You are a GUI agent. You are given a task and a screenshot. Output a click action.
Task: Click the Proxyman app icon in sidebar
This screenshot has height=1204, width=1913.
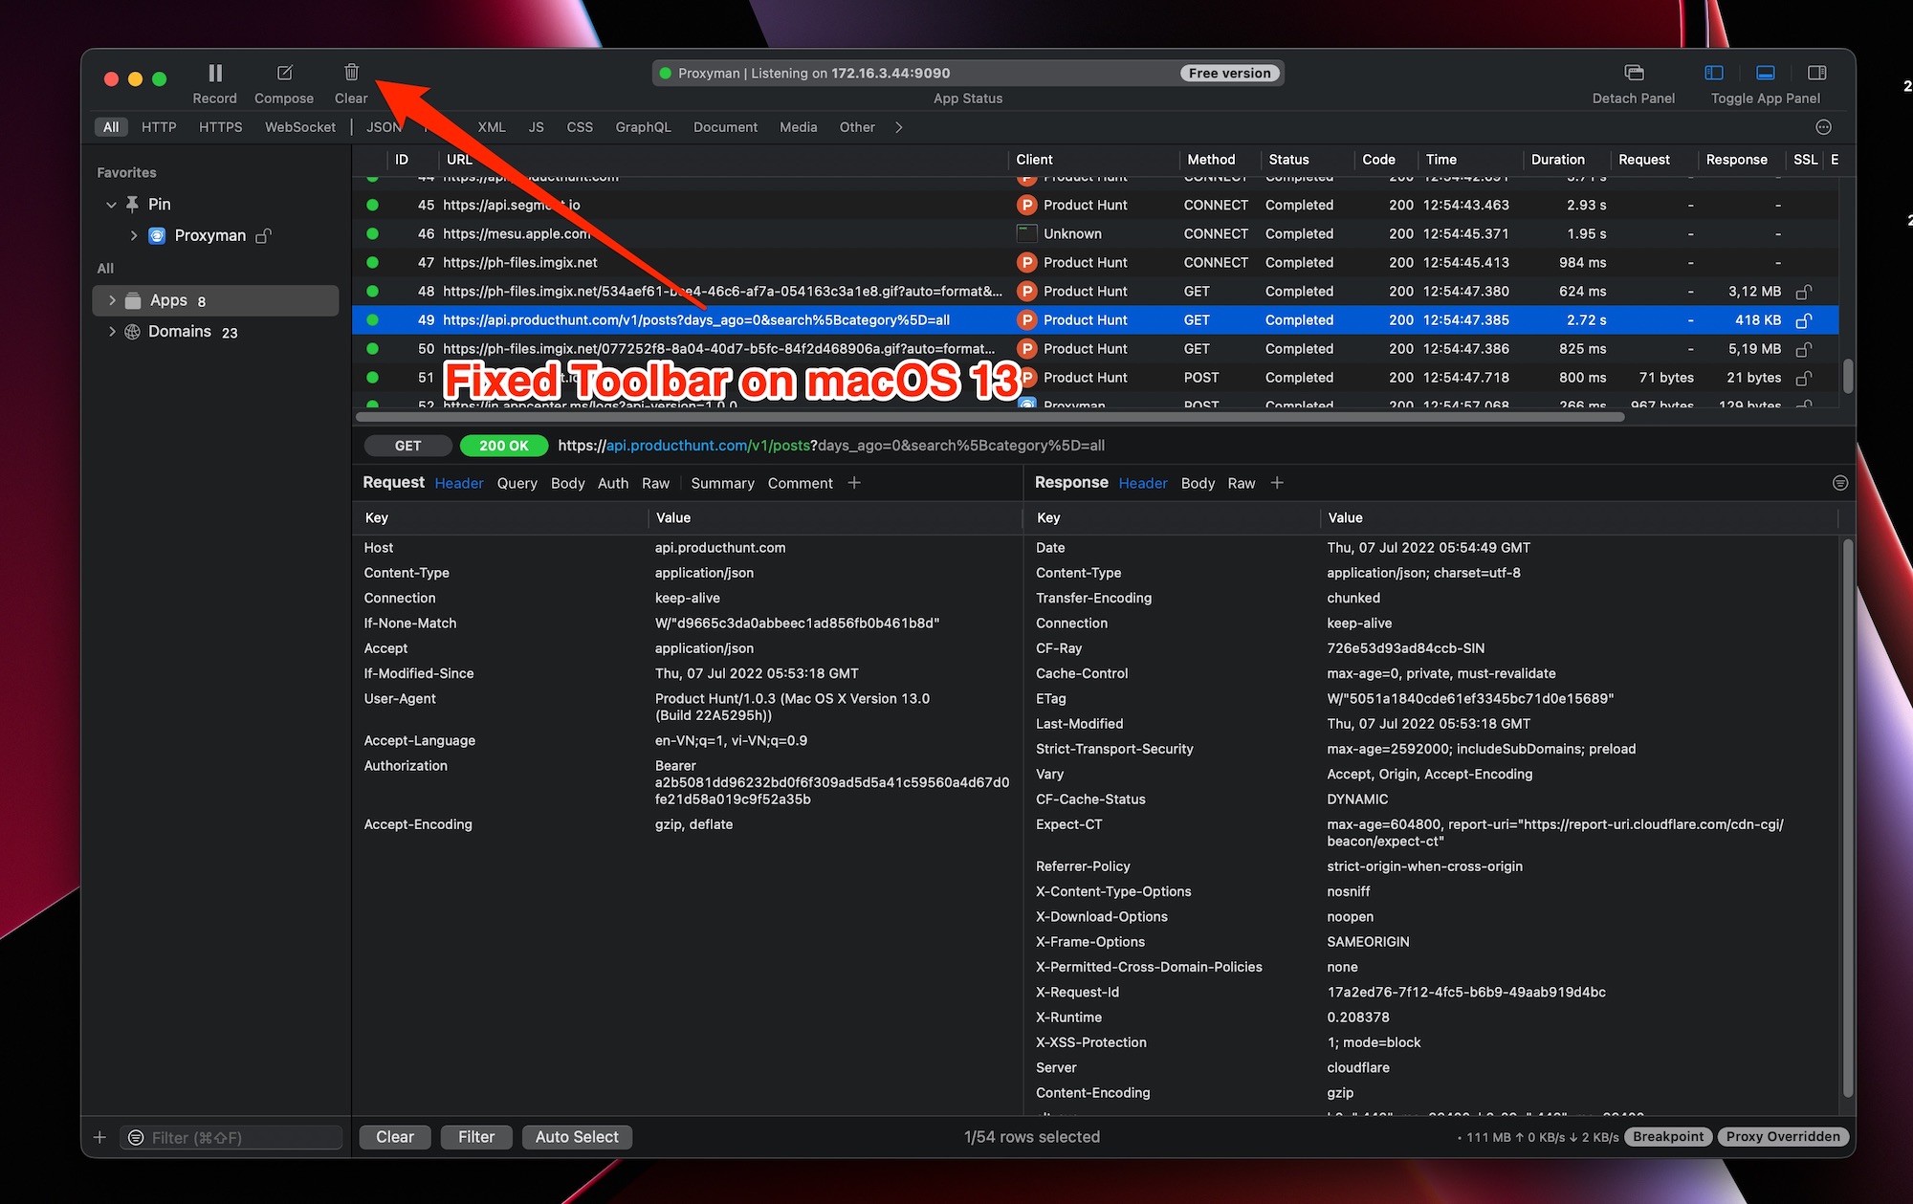pyautogui.click(x=157, y=235)
